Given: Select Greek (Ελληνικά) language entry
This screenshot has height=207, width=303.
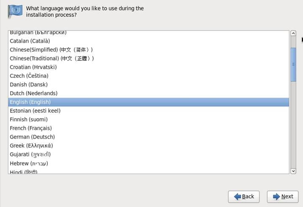Looking at the screenshot, I should pos(32,146).
